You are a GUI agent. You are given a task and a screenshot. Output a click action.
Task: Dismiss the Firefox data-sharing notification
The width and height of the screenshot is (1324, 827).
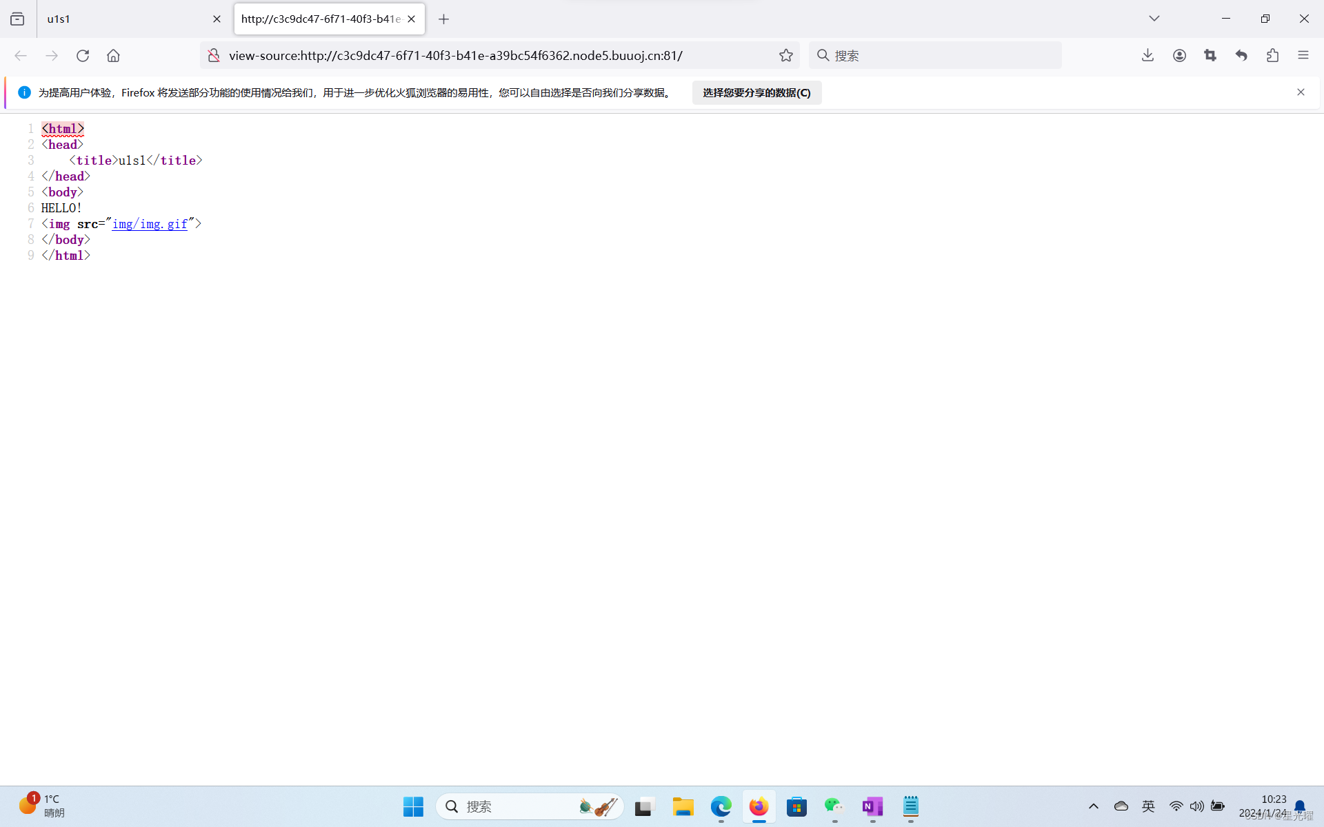coord(1301,92)
